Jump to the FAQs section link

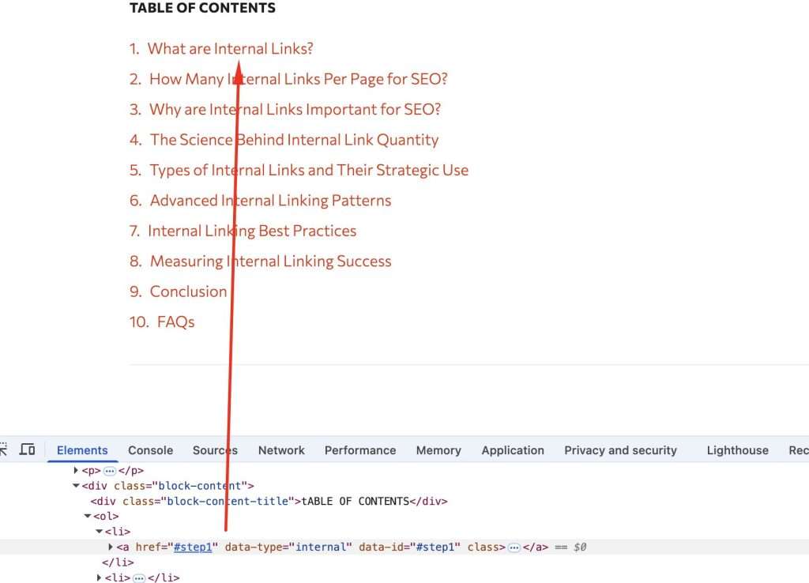point(176,322)
